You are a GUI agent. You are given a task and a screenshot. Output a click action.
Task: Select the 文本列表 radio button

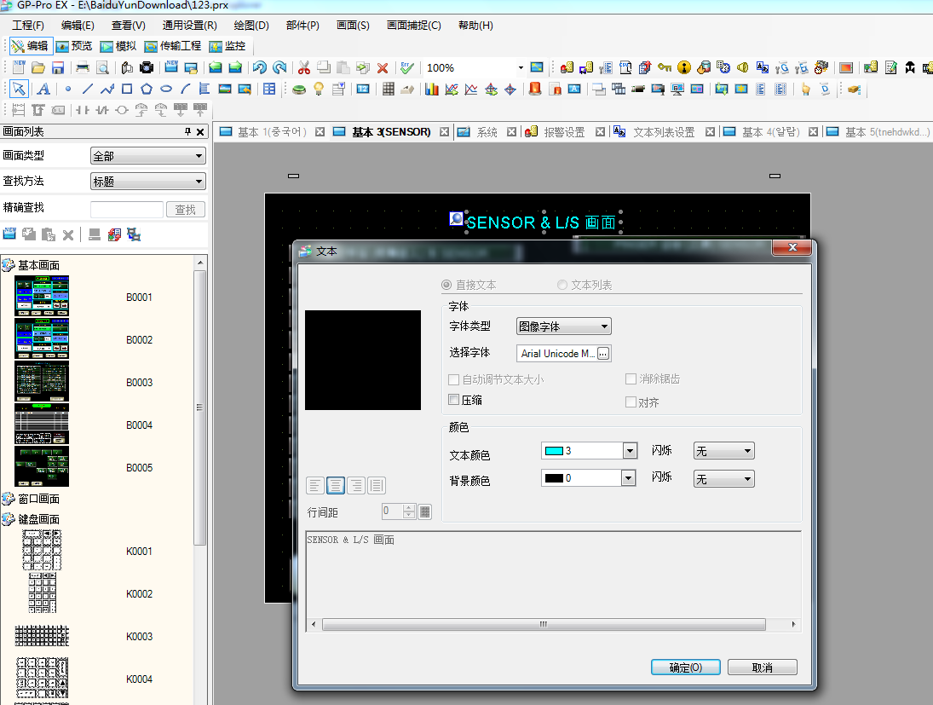(x=562, y=285)
